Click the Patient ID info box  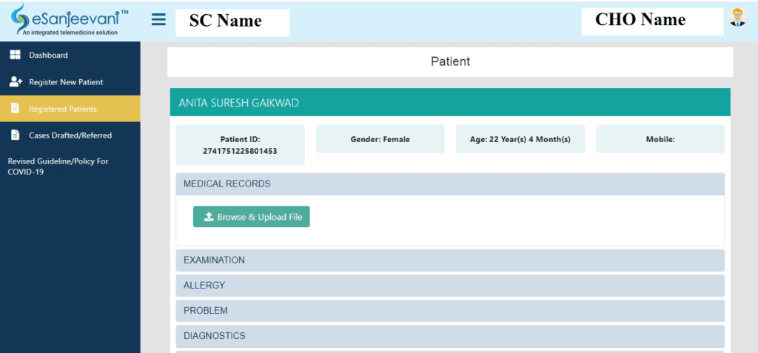tap(241, 145)
